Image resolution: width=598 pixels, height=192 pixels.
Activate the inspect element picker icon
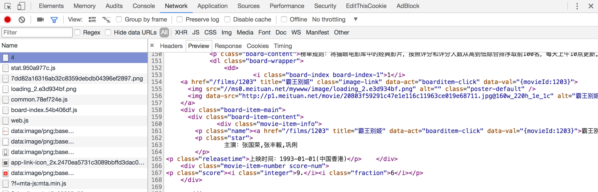tap(8, 6)
